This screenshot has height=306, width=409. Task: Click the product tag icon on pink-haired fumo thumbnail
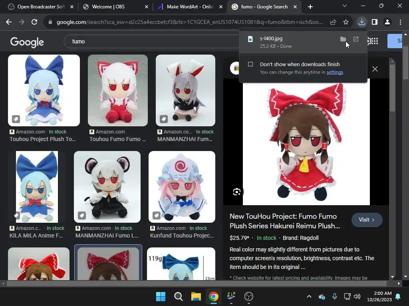point(157,216)
